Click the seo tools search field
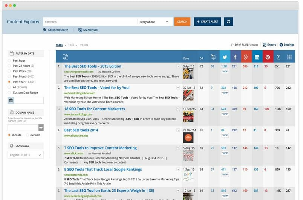Screen dimensions: 303x200 point(90,22)
